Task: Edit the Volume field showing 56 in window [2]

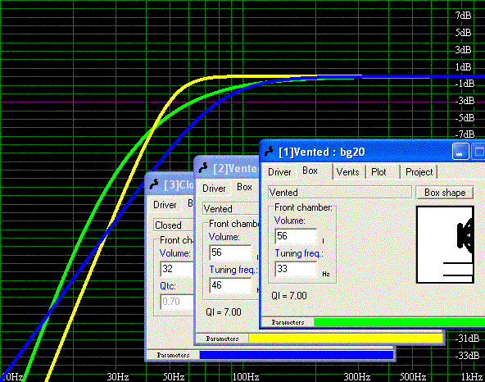Action: [230, 252]
